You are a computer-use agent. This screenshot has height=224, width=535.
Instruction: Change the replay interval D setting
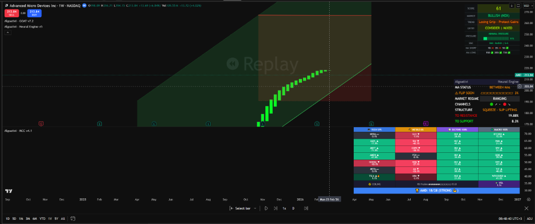click(x=294, y=208)
